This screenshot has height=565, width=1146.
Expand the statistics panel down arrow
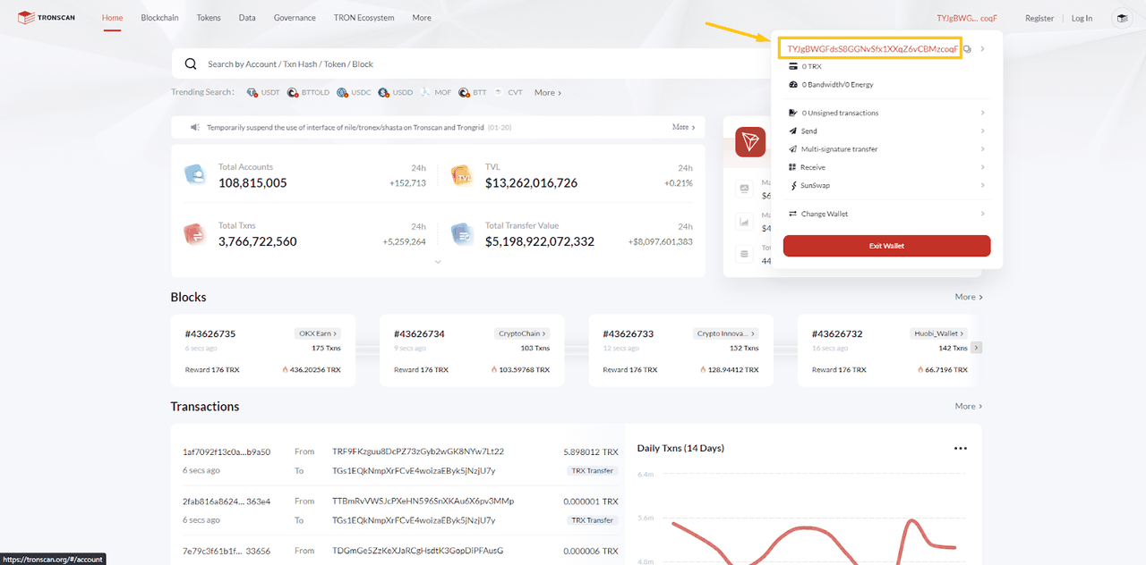click(x=438, y=262)
